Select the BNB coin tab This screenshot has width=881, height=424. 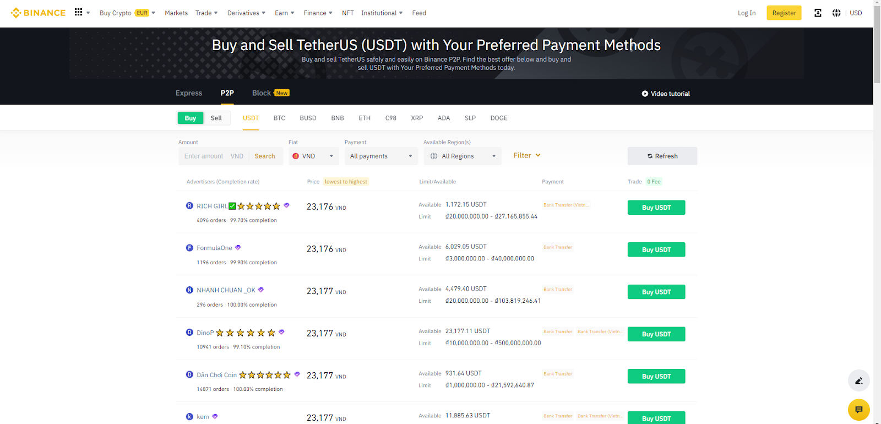click(338, 118)
